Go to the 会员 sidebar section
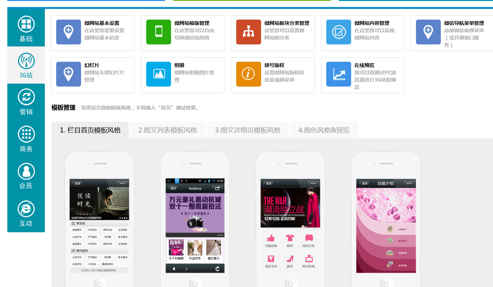This screenshot has height=287, width=493. [x=26, y=176]
